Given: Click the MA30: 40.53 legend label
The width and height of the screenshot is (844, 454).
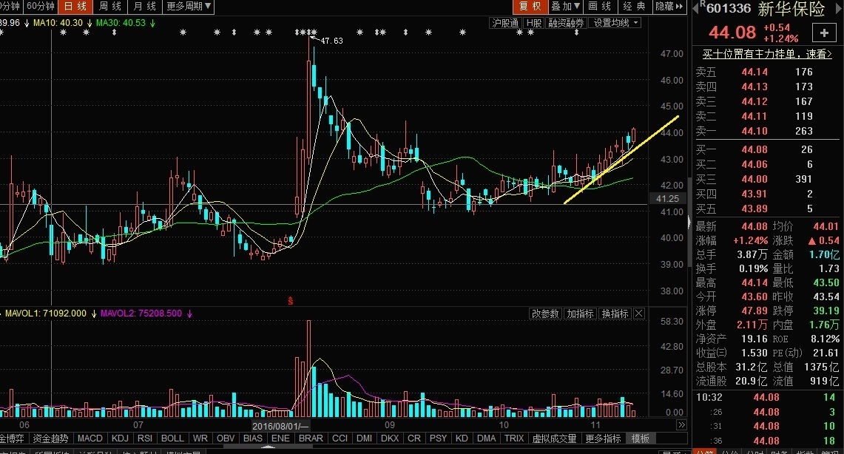Looking at the screenshot, I should [x=121, y=23].
